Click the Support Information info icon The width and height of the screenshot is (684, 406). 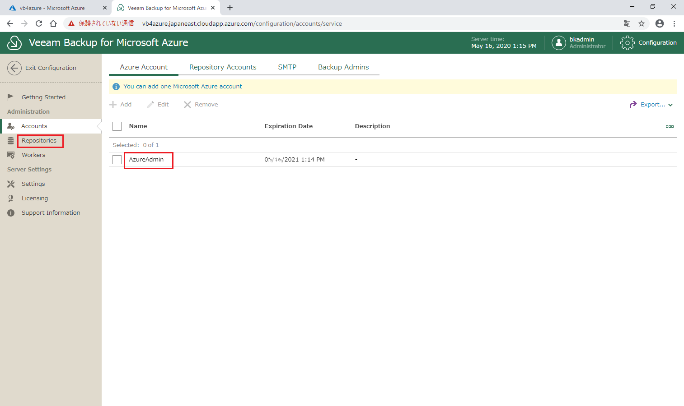coord(11,213)
